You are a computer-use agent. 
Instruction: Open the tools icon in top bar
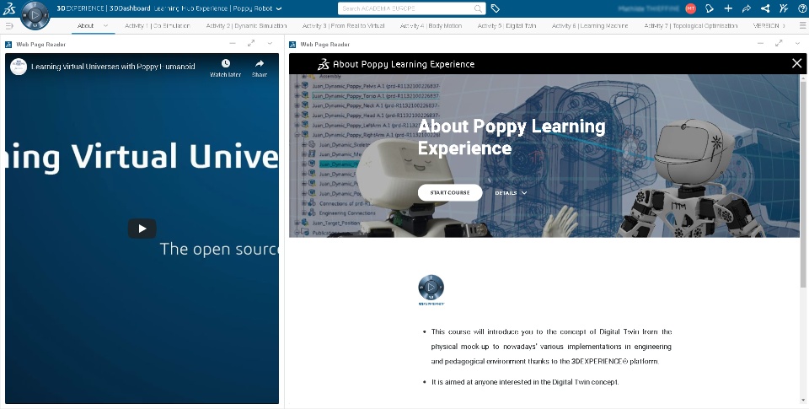point(784,8)
